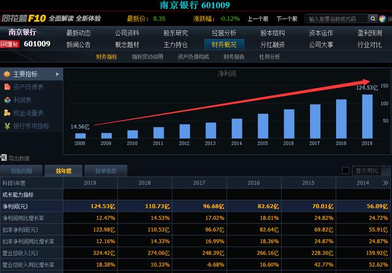Open the 公司资料 menu item
This screenshot has width=392, height=273.
(x=127, y=33)
